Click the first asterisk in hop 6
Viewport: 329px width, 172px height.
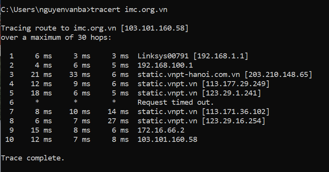point(37,102)
